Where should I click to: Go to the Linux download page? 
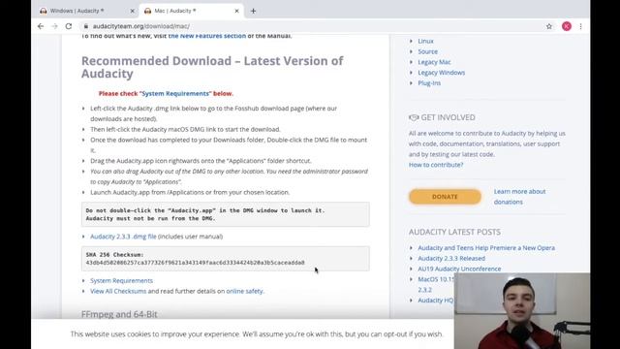[x=425, y=41]
